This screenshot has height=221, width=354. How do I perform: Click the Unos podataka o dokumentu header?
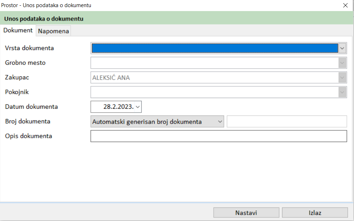pyautogui.click(x=44, y=18)
